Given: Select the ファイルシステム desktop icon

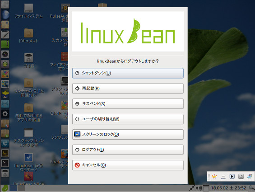Looking at the screenshot, I should (x=28, y=11).
